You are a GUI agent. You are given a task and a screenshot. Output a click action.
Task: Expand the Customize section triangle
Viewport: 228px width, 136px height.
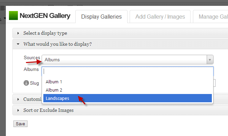[18, 99]
